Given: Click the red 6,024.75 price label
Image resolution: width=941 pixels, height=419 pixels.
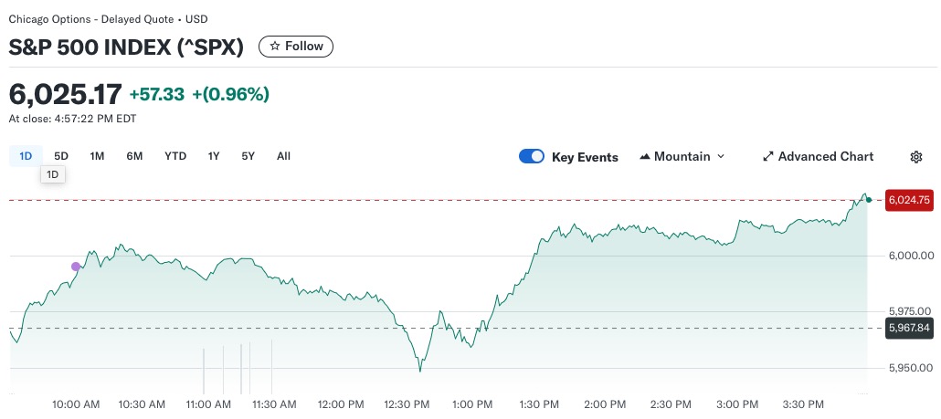Looking at the screenshot, I should tap(910, 200).
